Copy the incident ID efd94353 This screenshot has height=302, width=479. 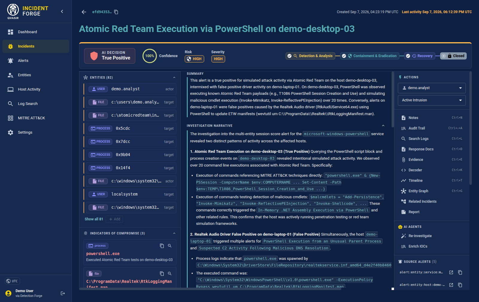pos(116,12)
